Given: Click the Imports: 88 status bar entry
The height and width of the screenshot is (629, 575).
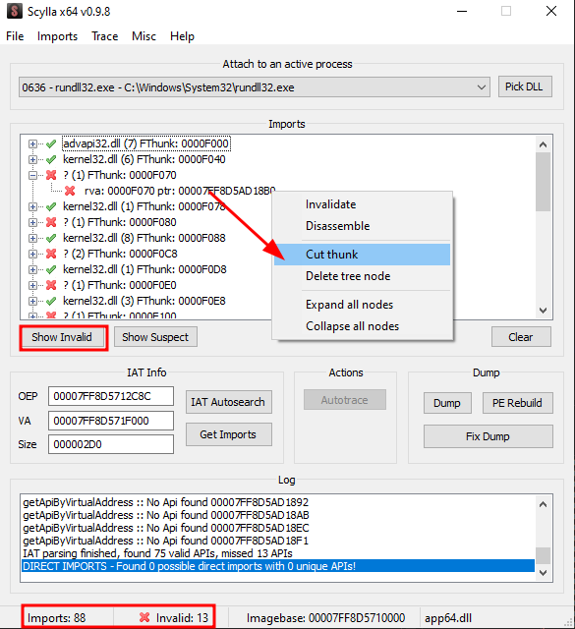Looking at the screenshot, I should 57,618.
